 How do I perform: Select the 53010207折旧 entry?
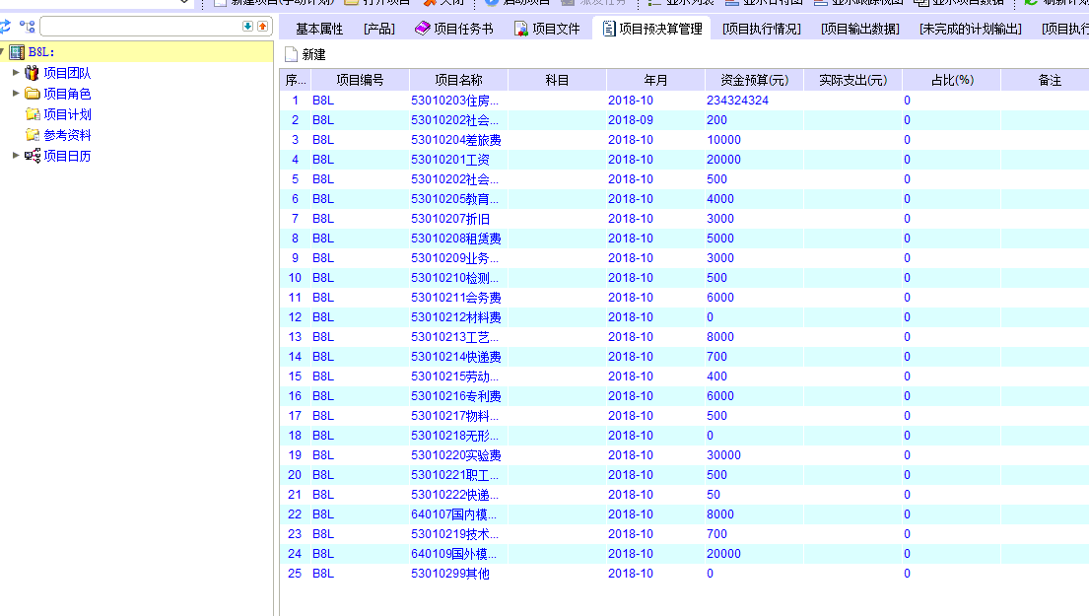coord(450,219)
